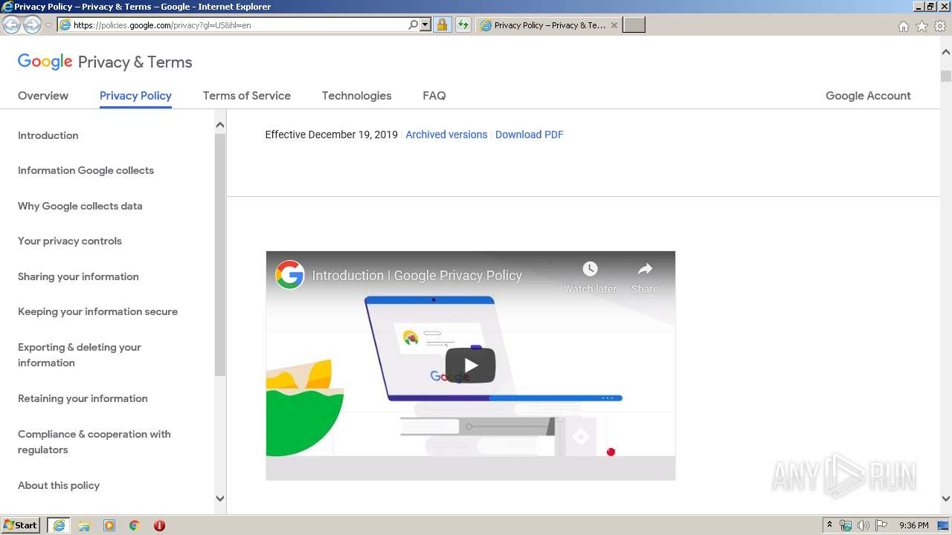
Task: Open the red Opera taskbar icon
Action: click(159, 525)
